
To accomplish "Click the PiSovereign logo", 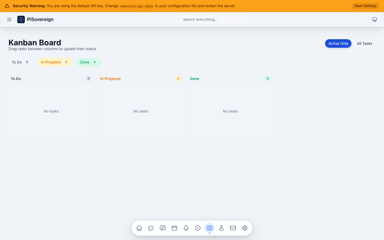I will click(35, 19).
